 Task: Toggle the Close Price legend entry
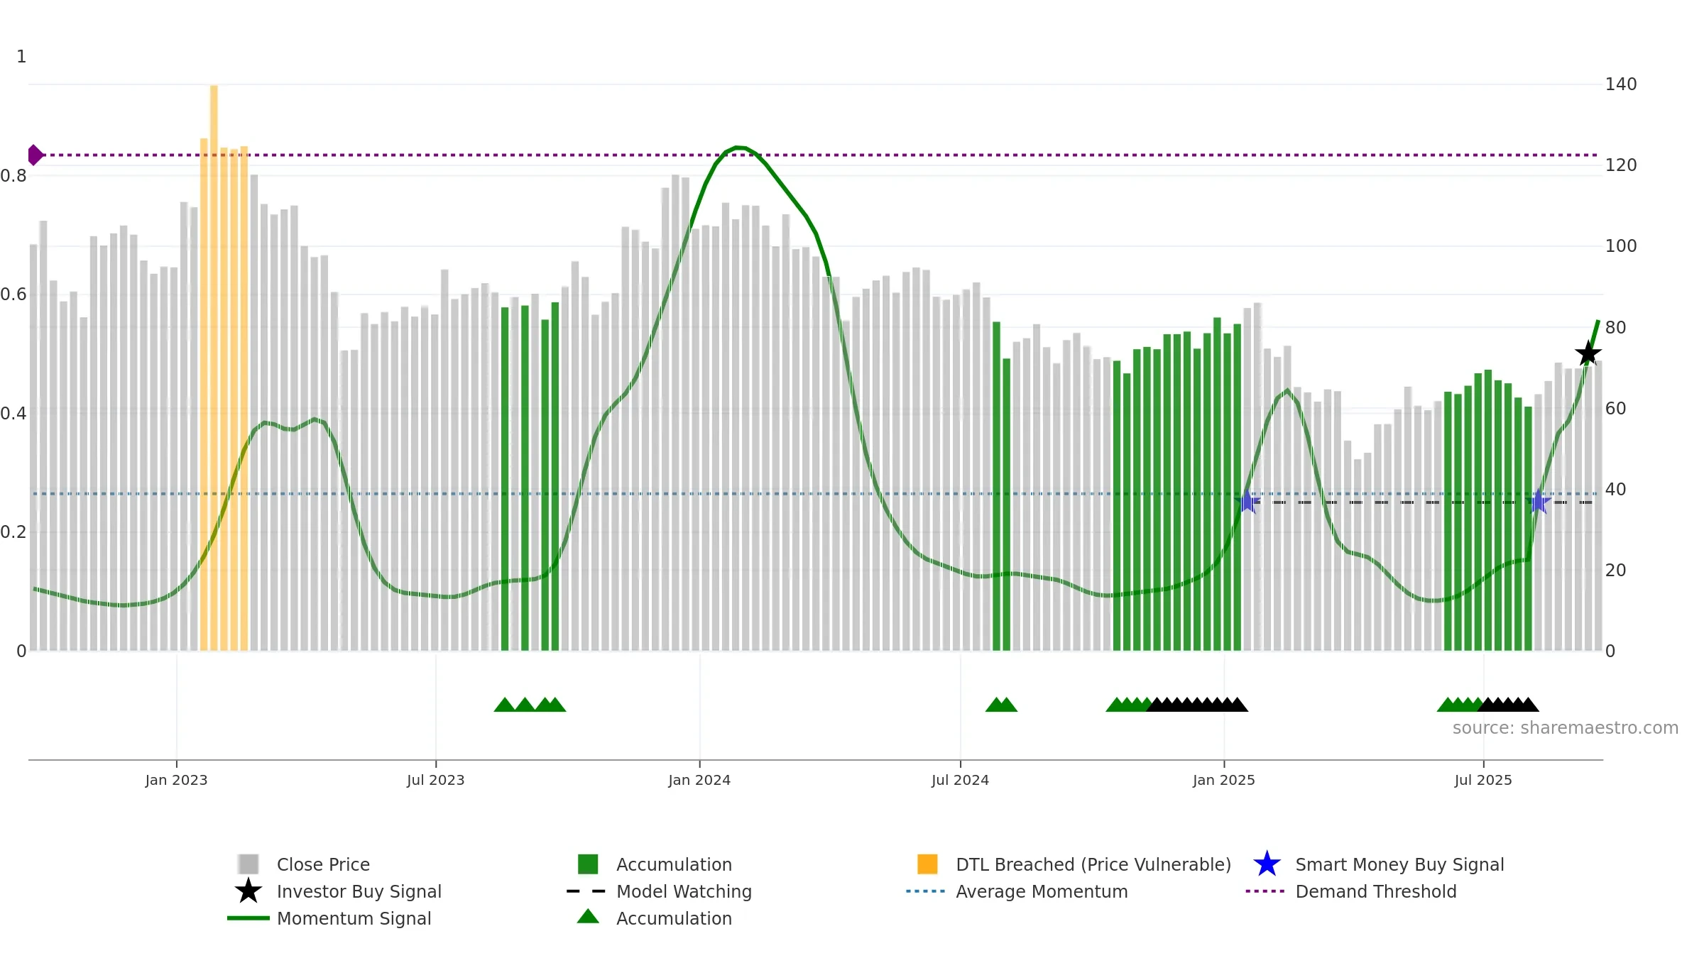(x=323, y=864)
